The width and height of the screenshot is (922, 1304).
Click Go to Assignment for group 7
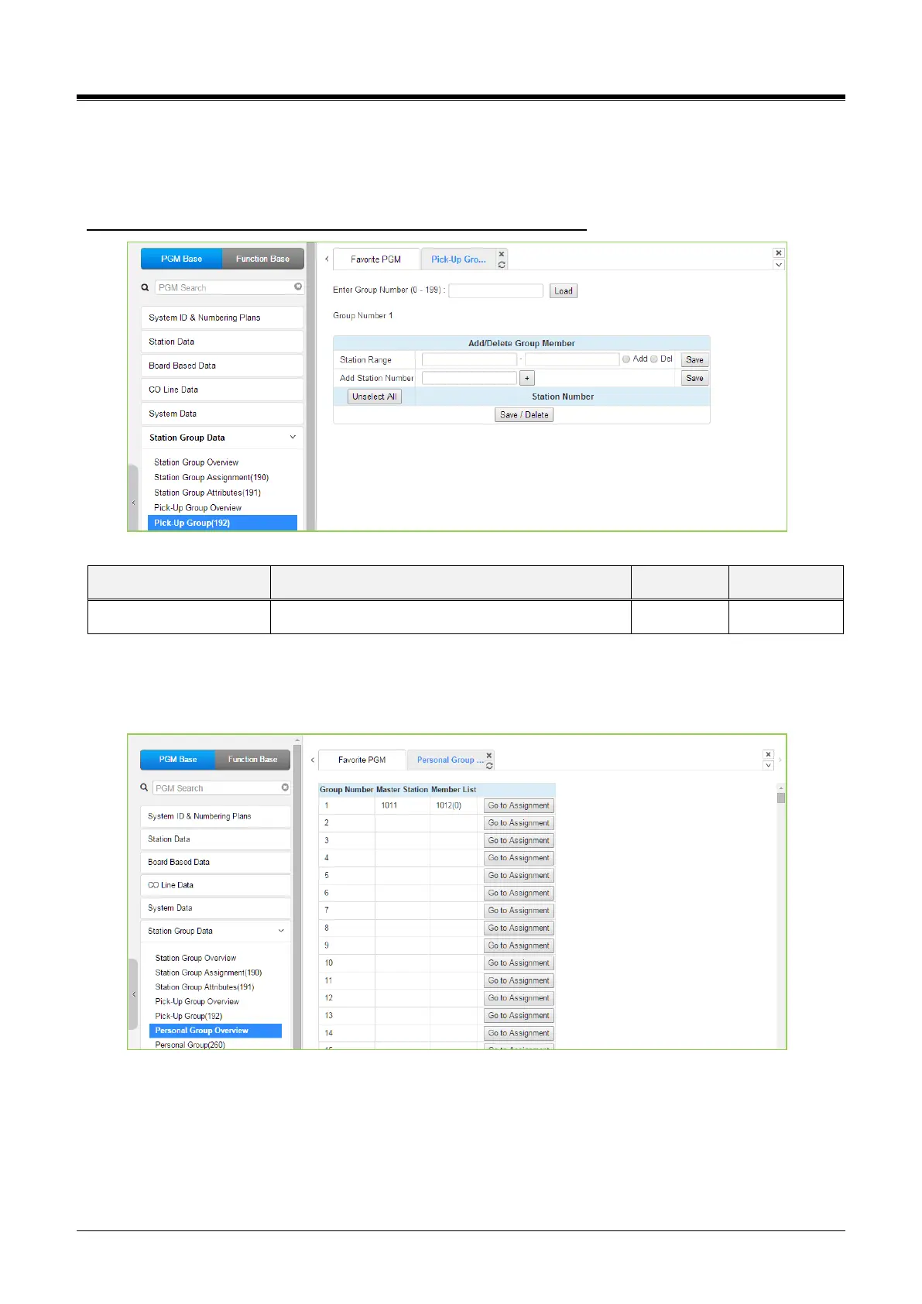pos(519,911)
